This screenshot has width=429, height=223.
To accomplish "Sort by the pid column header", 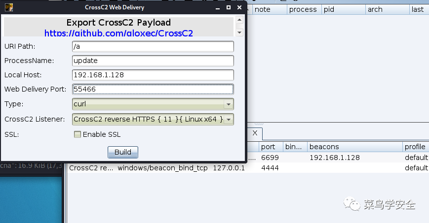I will tap(344, 9).
